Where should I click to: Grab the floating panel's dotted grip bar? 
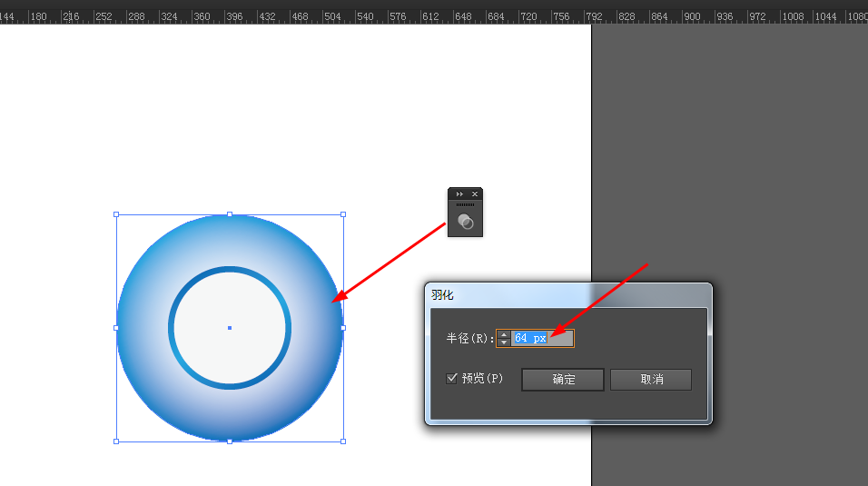click(x=465, y=204)
